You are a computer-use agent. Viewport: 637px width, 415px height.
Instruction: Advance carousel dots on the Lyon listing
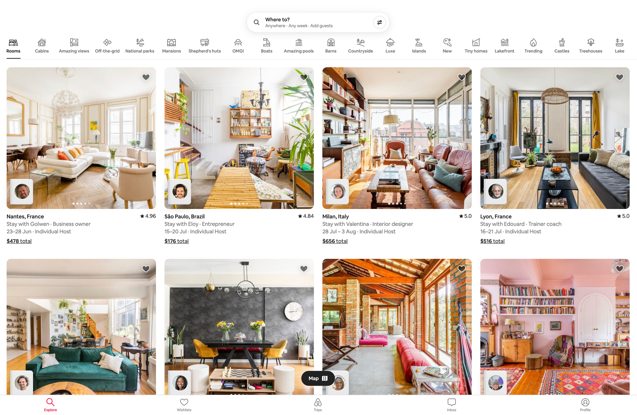[x=555, y=204]
